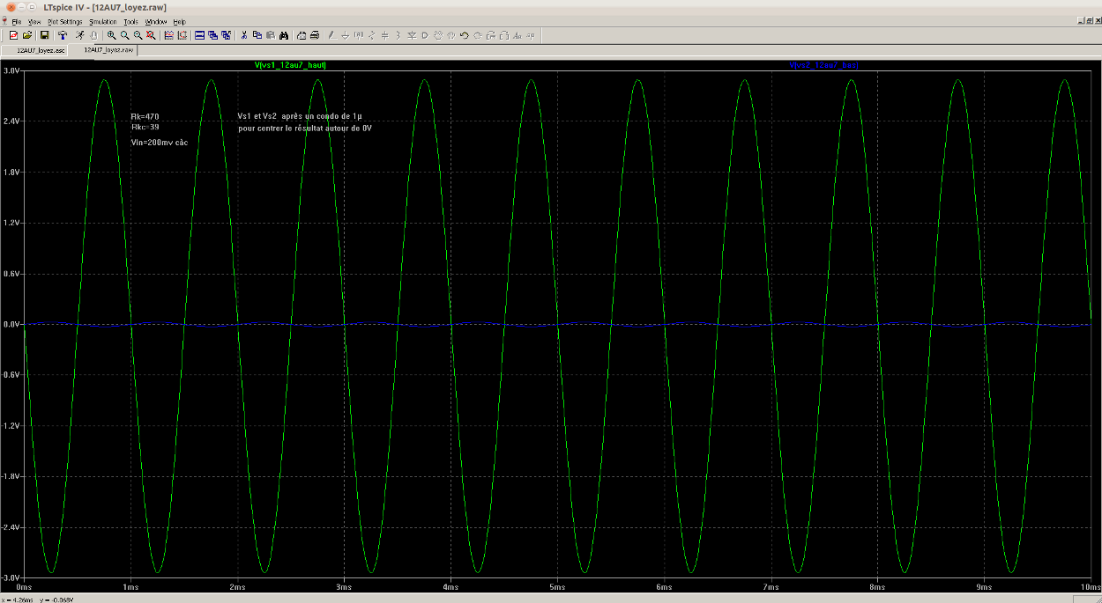This screenshot has width=1102, height=603.
Task: Click the blue V(vs2_12au7_bas) trace label
Action: [x=824, y=65]
